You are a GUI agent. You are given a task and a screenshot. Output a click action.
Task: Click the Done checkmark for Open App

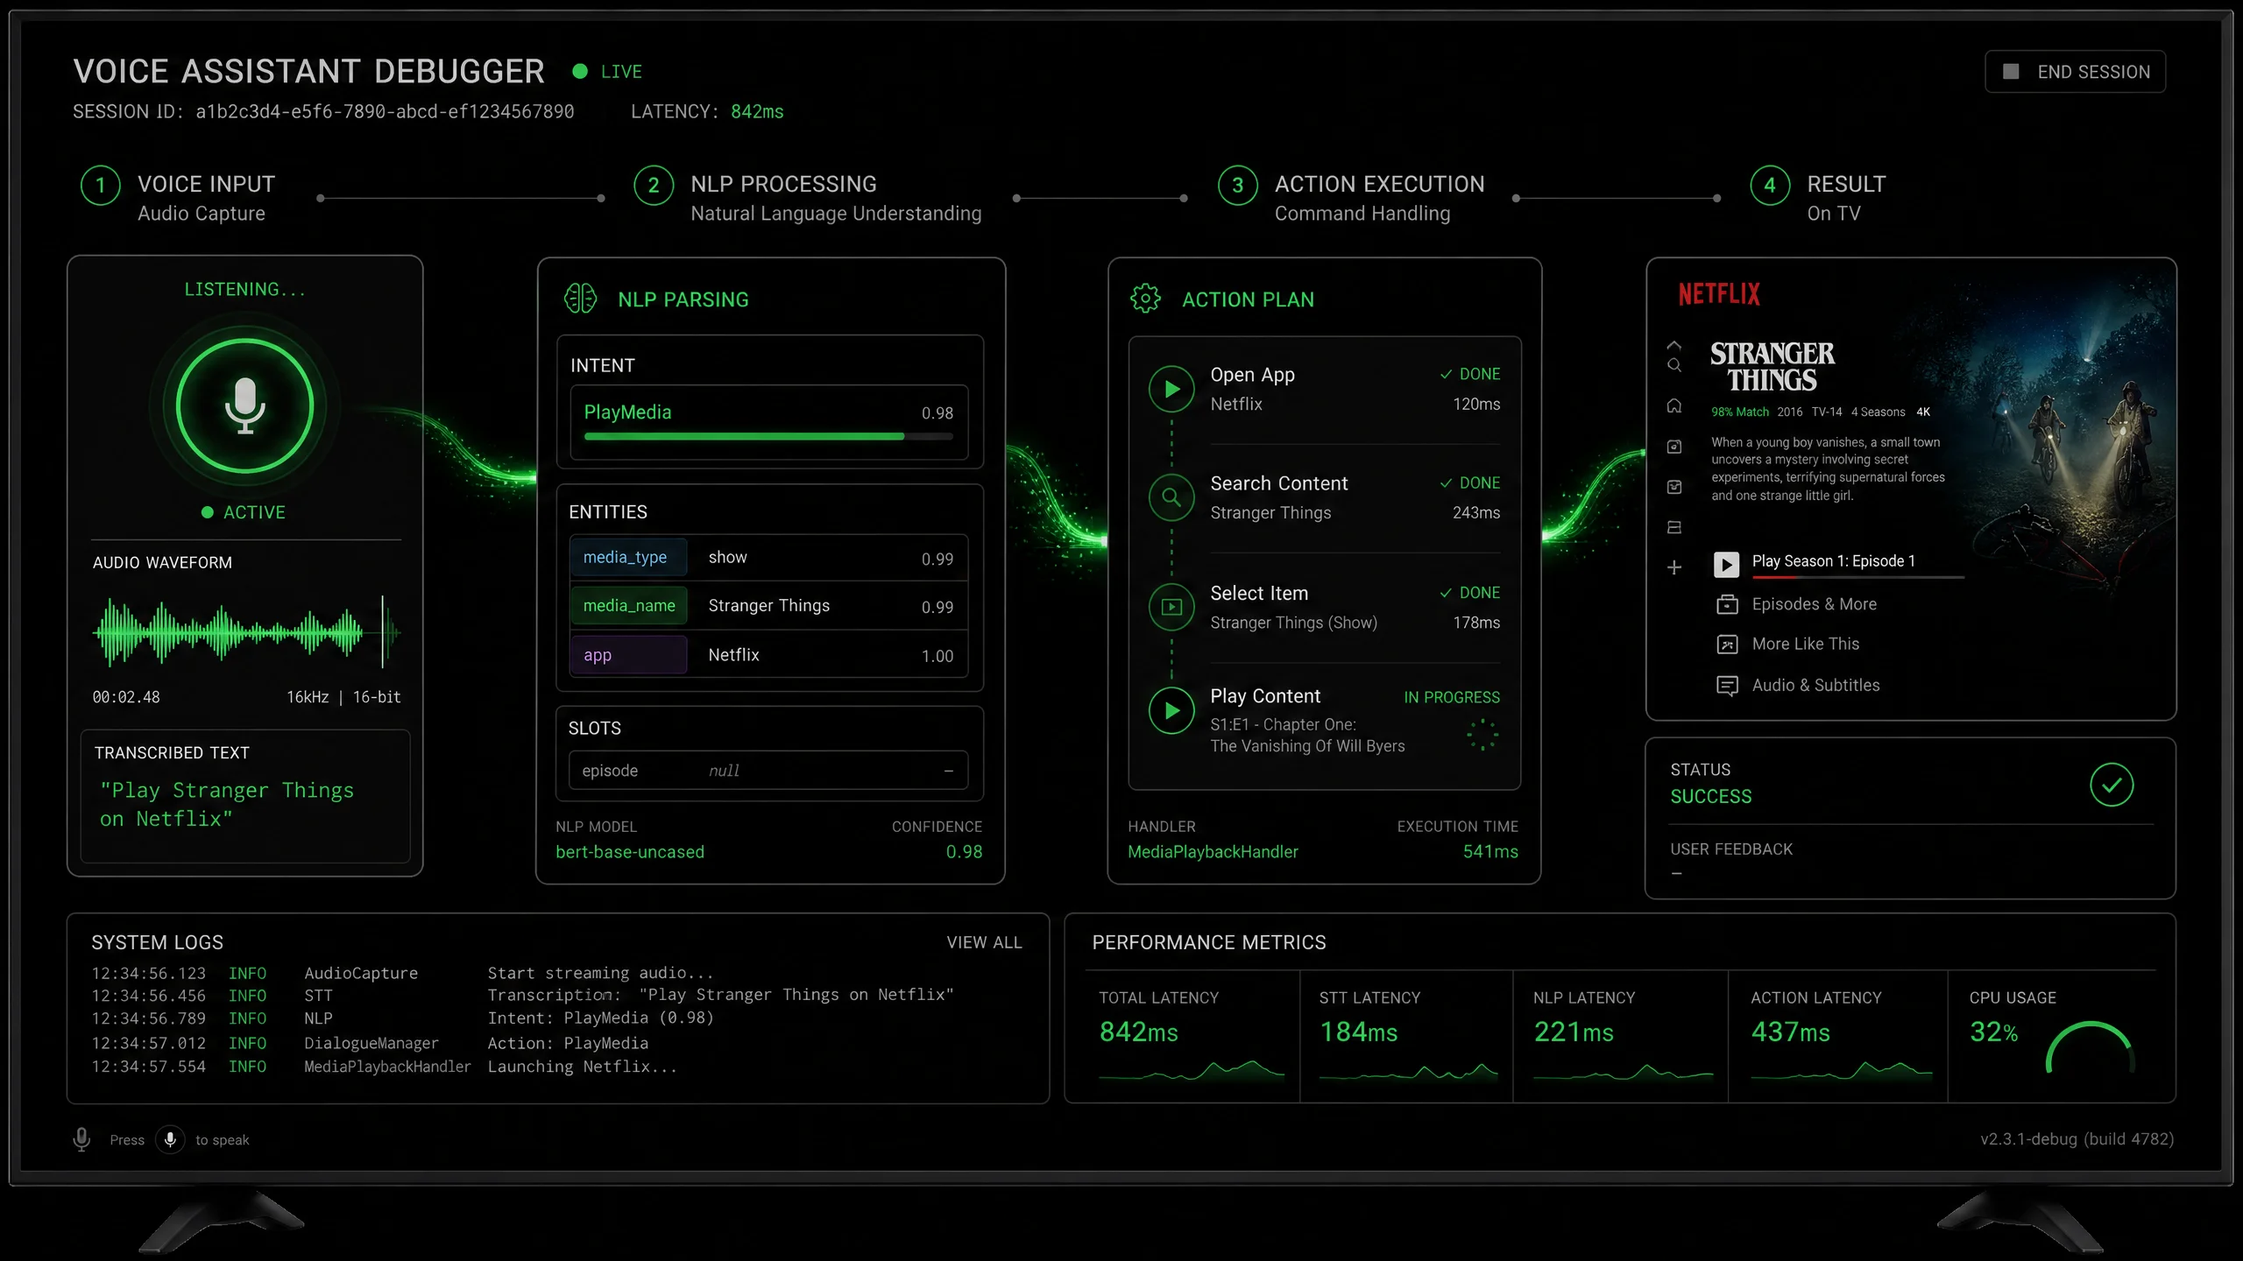(x=1446, y=375)
